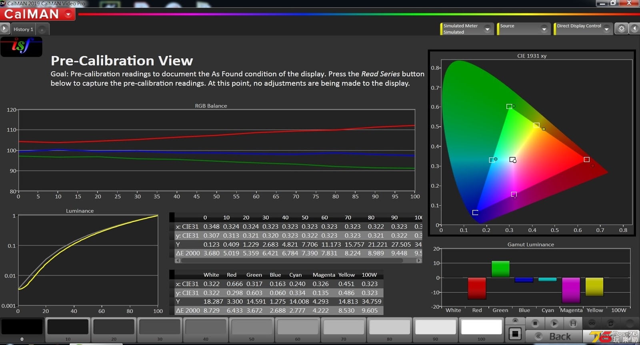Select the 80 percent grayscale patch

point(390,330)
